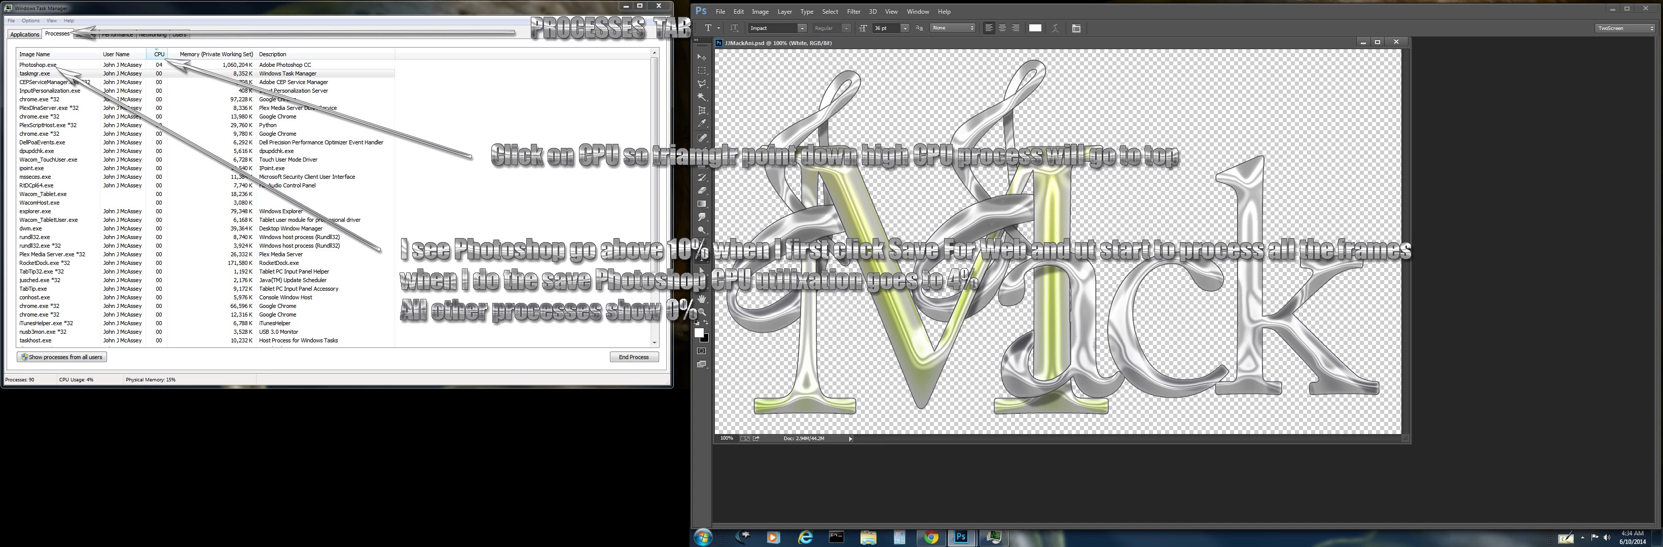
Task: Select the Magic Wand tool
Action: coord(702,97)
